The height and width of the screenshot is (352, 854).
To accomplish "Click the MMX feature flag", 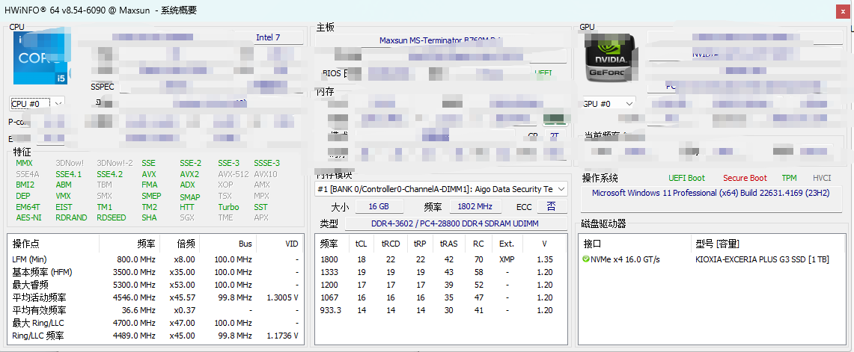I will pyautogui.click(x=25, y=163).
